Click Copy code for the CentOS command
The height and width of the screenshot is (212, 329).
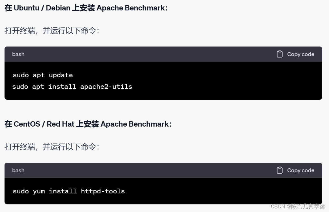coord(300,170)
